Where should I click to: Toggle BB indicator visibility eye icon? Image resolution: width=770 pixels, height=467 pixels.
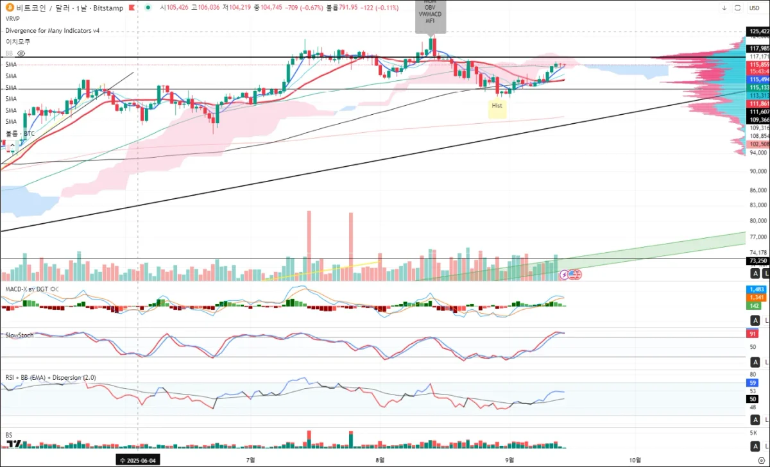click(21, 53)
